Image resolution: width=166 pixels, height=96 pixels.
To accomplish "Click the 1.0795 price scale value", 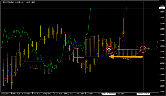I will point(162,57).
